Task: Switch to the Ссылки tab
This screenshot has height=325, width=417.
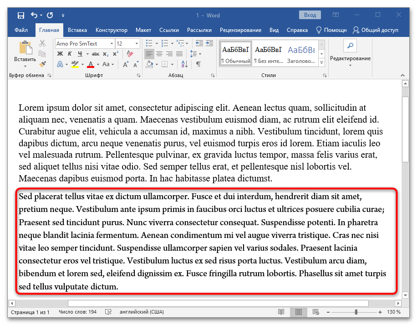Action: [169, 30]
